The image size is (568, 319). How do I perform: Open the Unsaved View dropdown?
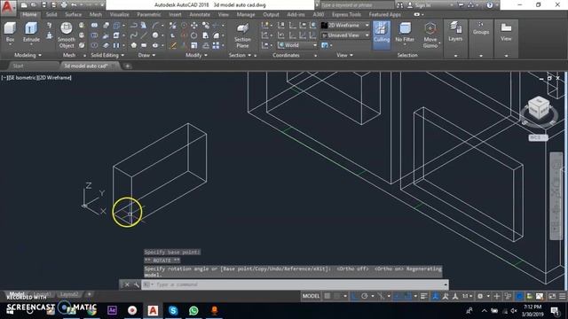pyautogui.click(x=345, y=35)
